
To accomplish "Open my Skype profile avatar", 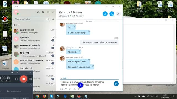I will tap(16, 12).
